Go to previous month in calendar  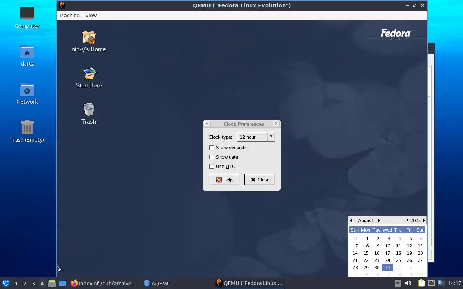pos(351,220)
